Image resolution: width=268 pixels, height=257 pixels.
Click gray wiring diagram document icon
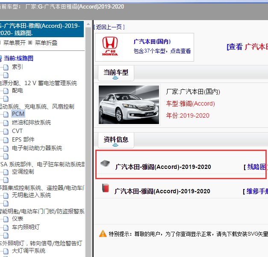105,163
